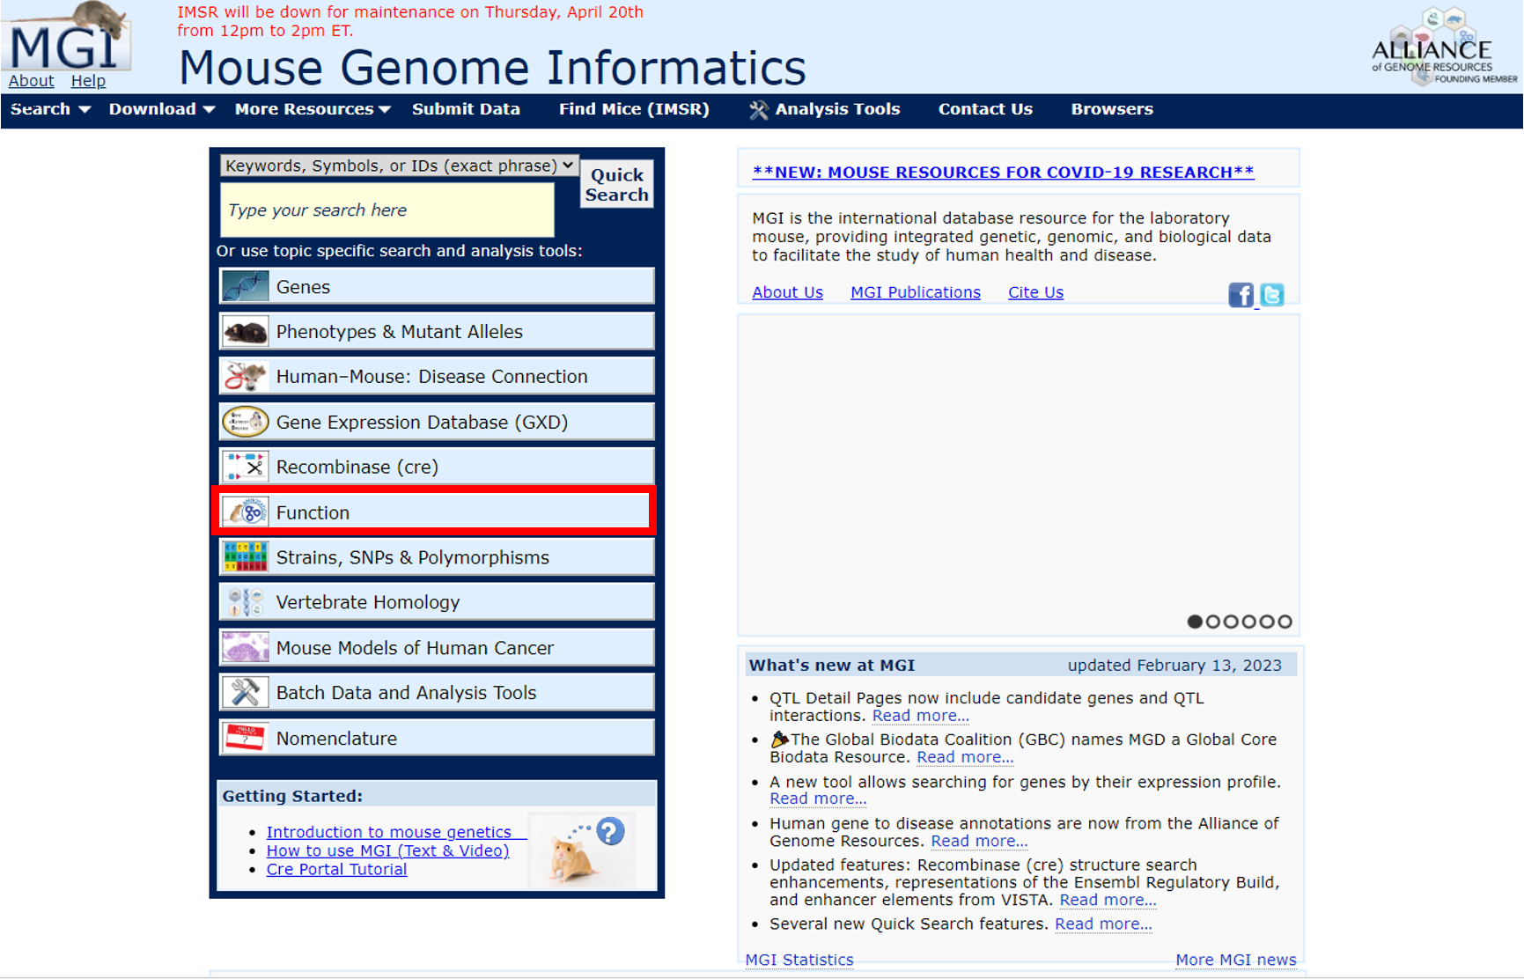Click the Mouse Models of Human Cancer tissue icon

click(x=245, y=648)
